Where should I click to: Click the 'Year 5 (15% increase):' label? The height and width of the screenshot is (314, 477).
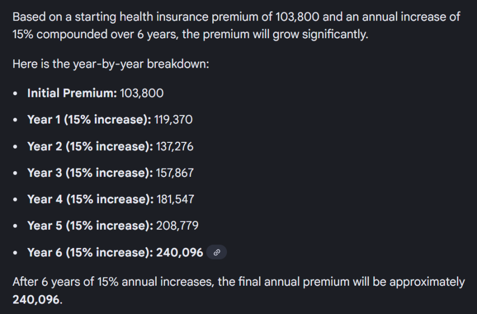[x=90, y=226]
